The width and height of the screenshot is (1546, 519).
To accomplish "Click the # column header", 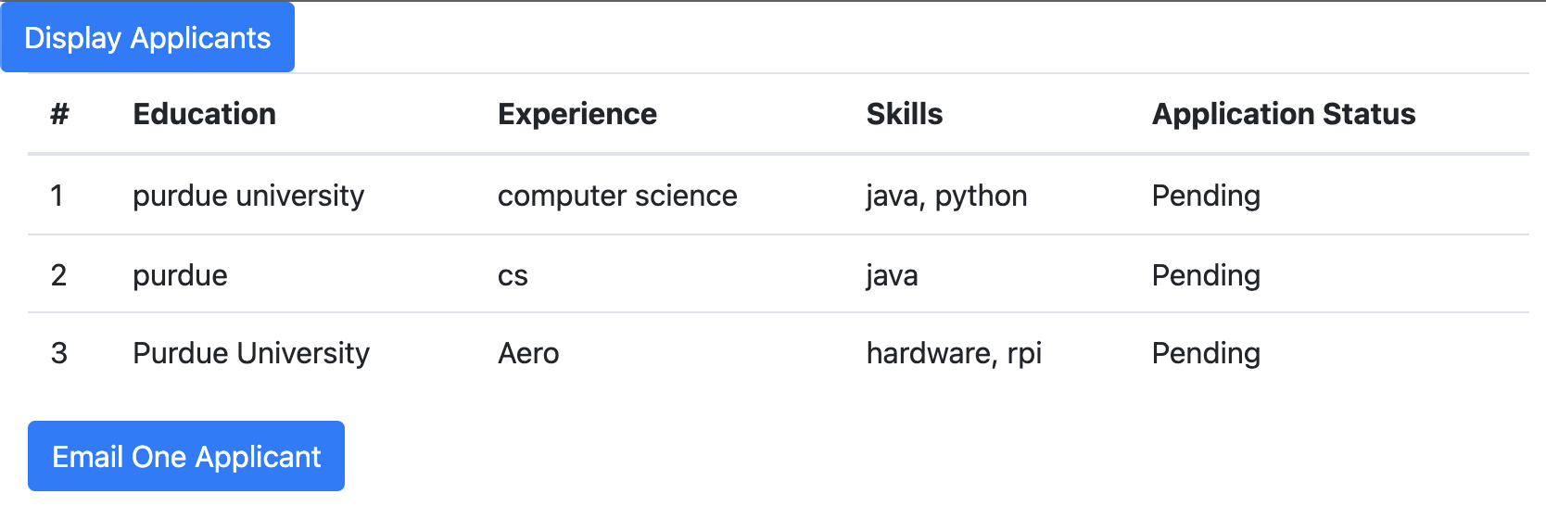I will (59, 114).
